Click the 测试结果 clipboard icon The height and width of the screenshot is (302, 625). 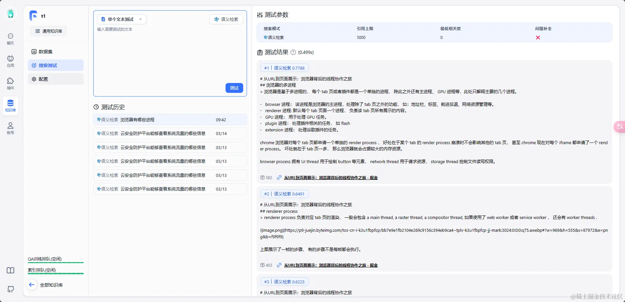260,52
